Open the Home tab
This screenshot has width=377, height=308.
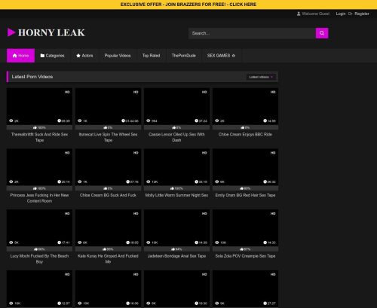pyautogui.click(x=20, y=56)
